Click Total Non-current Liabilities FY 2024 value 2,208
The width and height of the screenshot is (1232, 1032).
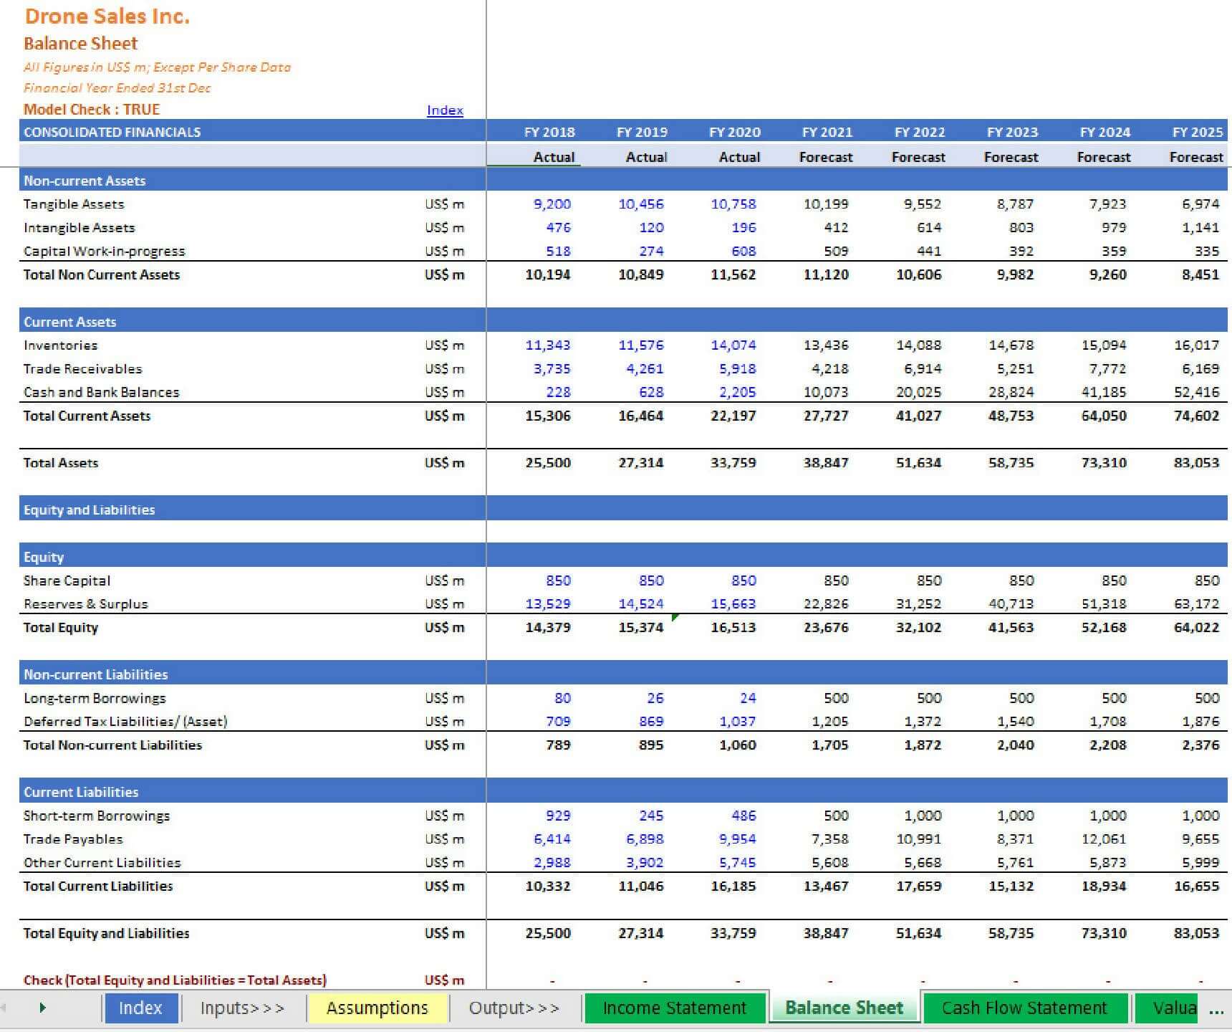tap(1108, 745)
